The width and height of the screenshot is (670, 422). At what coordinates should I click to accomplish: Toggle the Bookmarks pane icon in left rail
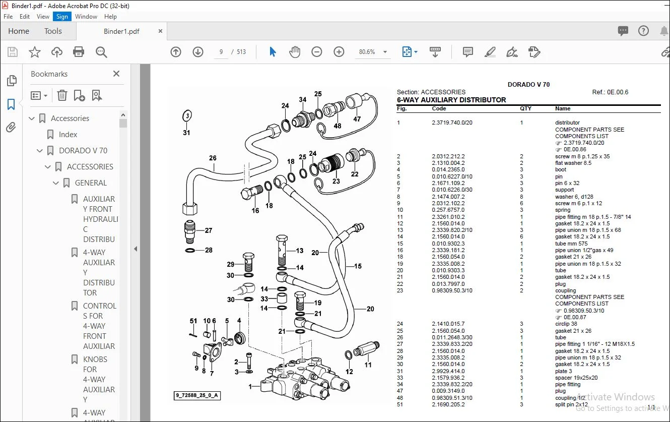11,104
